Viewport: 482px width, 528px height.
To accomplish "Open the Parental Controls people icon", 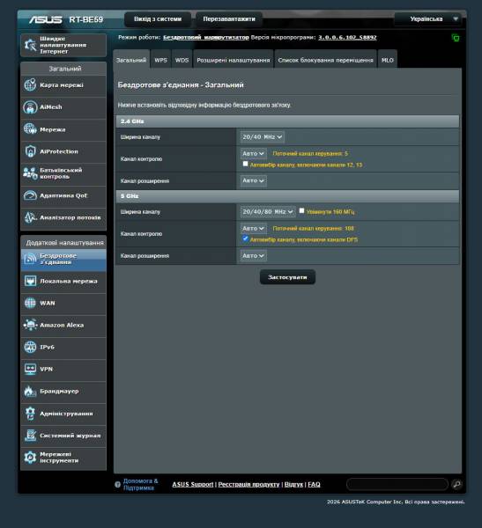I will [x=30, y=173].
